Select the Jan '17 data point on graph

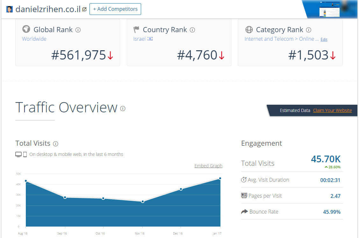[x=220, y=178]
